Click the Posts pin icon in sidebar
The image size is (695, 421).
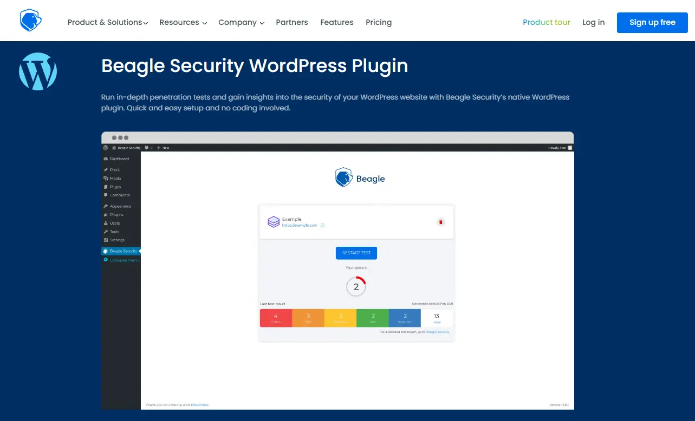tap(106, 169)
